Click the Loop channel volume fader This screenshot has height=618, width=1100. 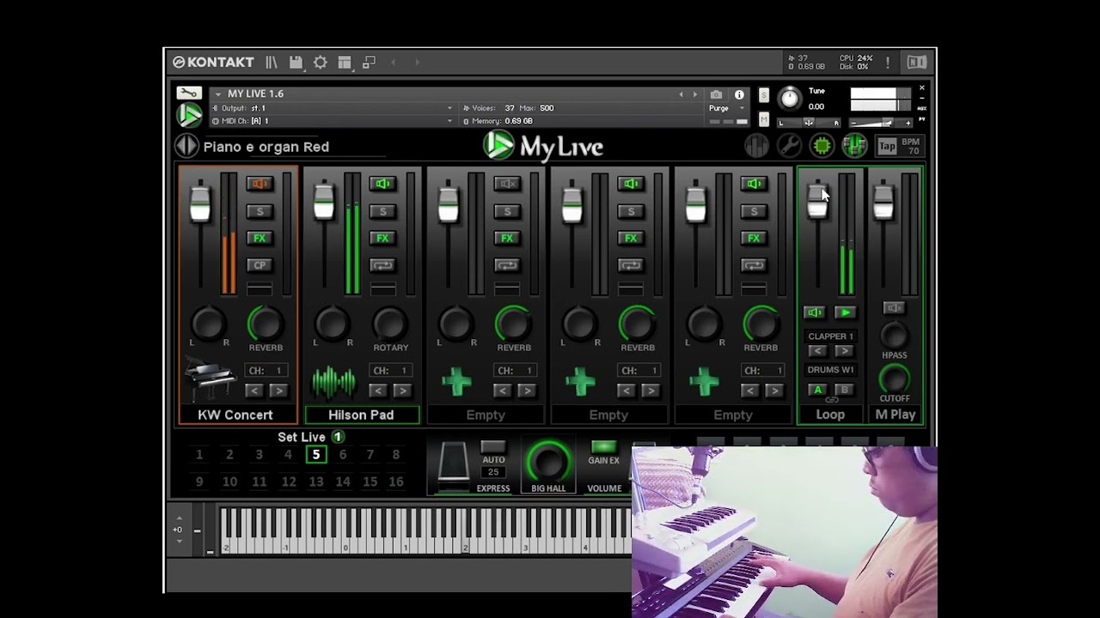(x=817, y=200)
